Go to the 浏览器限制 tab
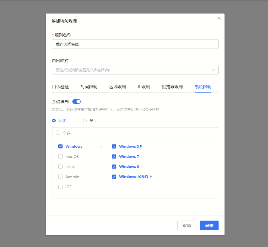 click(x=172, y=87)
